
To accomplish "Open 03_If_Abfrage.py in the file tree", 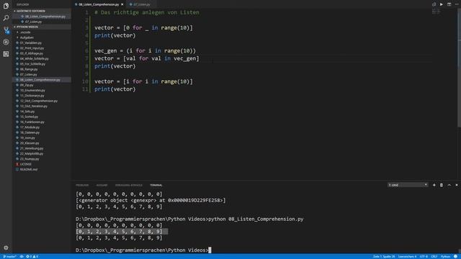I will tap(42, 53).
